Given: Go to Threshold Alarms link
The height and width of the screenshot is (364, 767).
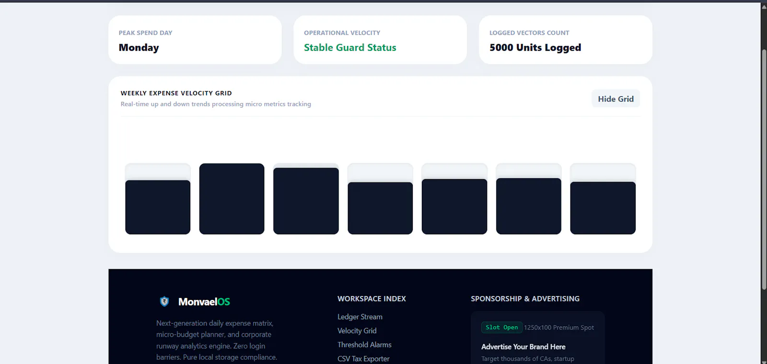Looking at the screenshot, I should [364, 345].
